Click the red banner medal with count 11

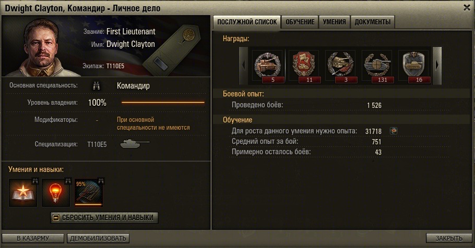click(304, 66)
